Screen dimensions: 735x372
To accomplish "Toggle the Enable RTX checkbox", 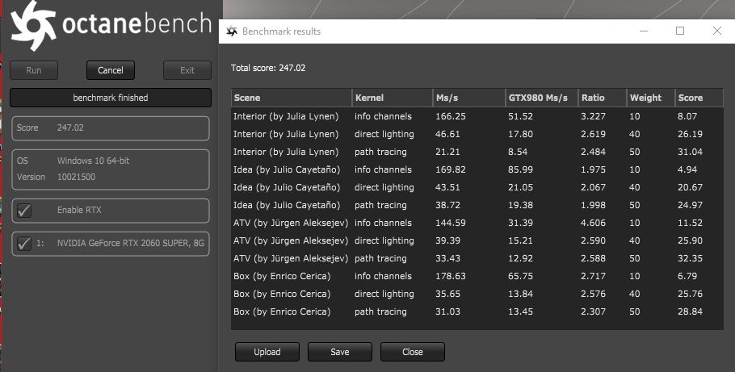I will (24, 211).
